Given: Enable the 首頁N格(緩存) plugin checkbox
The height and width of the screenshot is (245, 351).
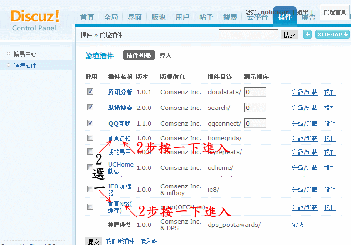Looking at the screenshot, I should coord(90,206).
